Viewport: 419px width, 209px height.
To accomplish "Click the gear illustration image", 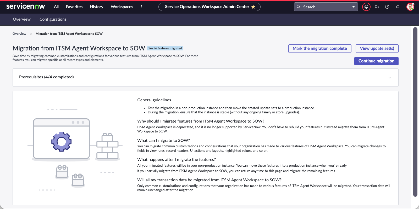I will (x=62, y=142).
